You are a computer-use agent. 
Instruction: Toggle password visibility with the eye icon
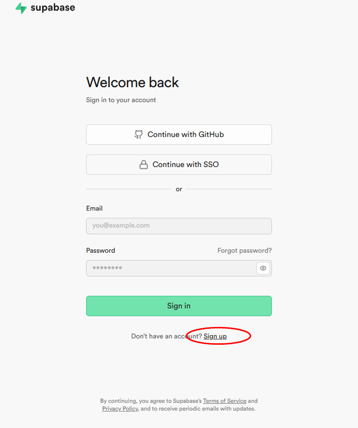coord(263,268)
